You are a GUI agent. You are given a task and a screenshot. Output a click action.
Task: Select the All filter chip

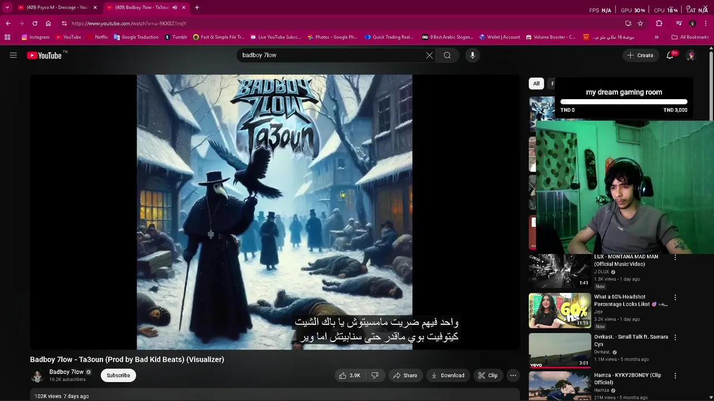[x=536, y=84]
